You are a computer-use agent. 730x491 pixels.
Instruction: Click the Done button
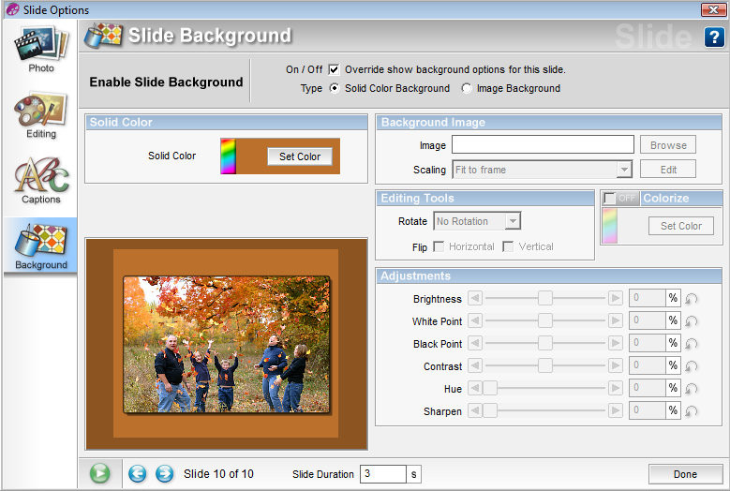685,474
